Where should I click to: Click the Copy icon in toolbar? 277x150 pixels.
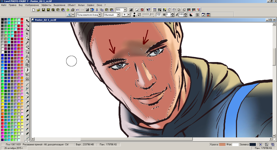pyautogui.click(x=102, y=10)
